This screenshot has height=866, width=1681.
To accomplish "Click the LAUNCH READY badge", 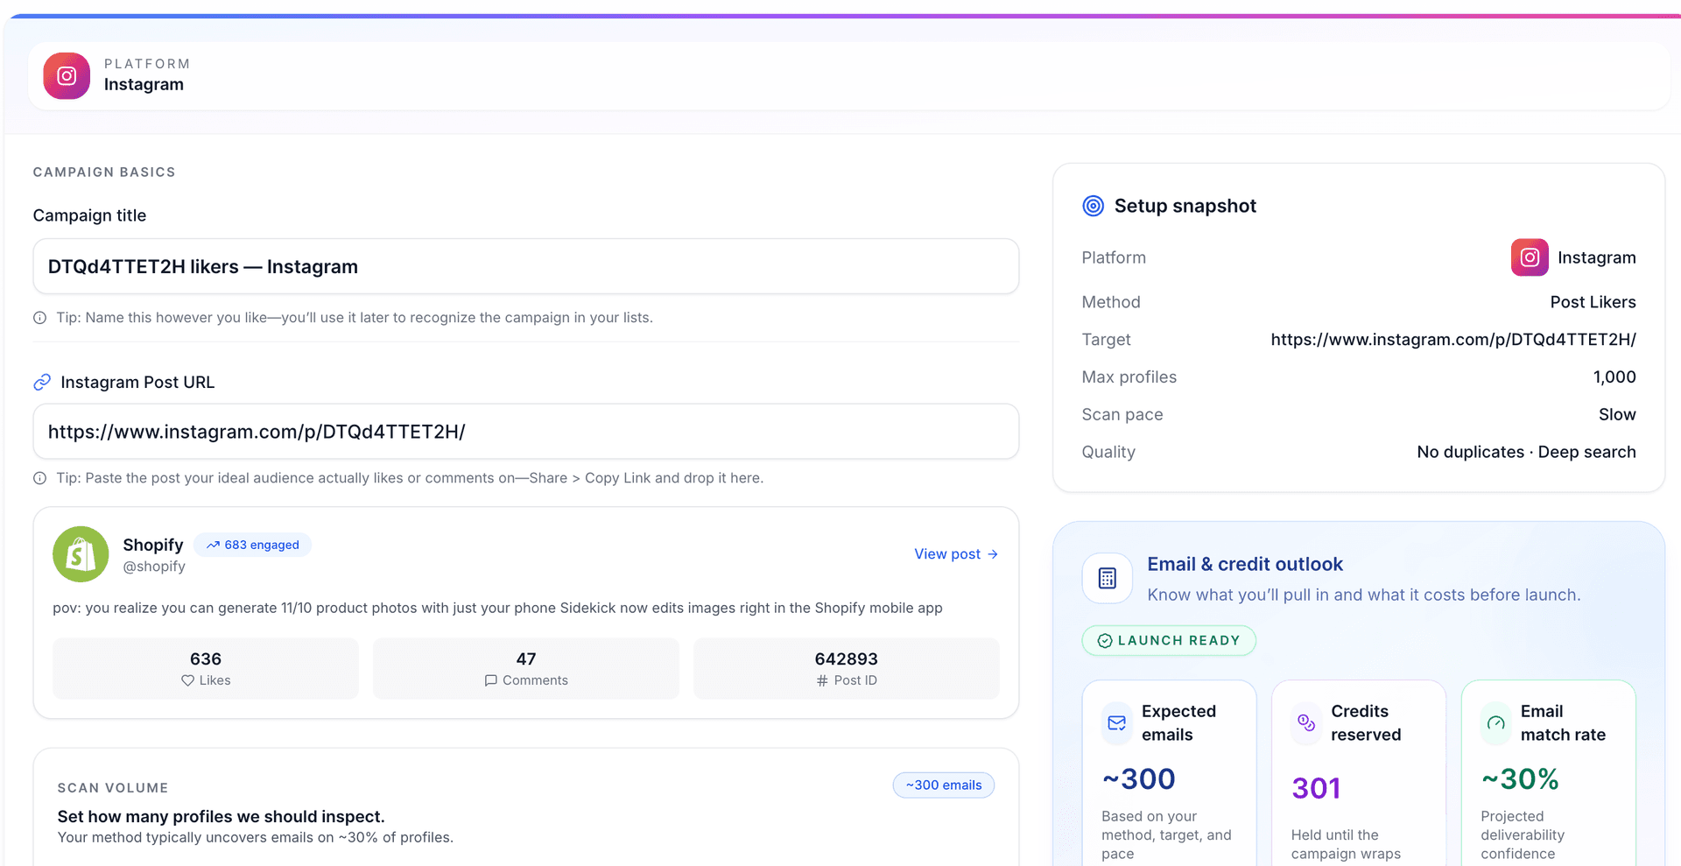I will tap(1168, 640).
